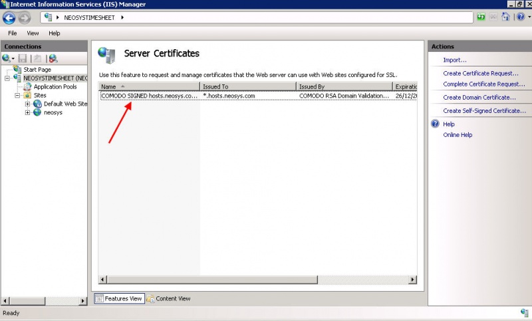Click the NEOSYSTIMESHEET server icon in tree

17,78
